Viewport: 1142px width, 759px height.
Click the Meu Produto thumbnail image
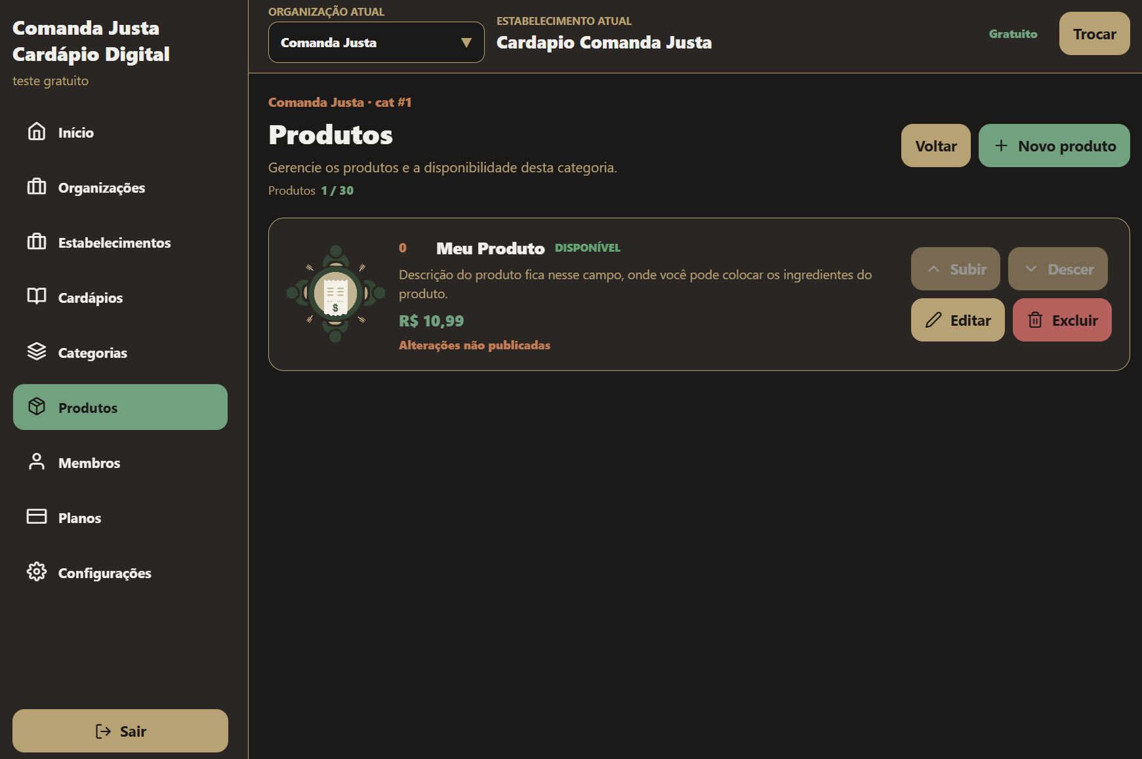point(335,294)
